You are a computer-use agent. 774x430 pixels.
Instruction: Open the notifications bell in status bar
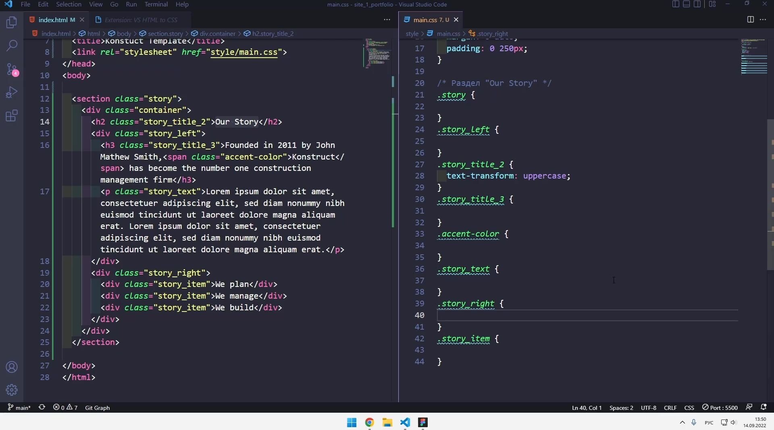coord(764,407)
